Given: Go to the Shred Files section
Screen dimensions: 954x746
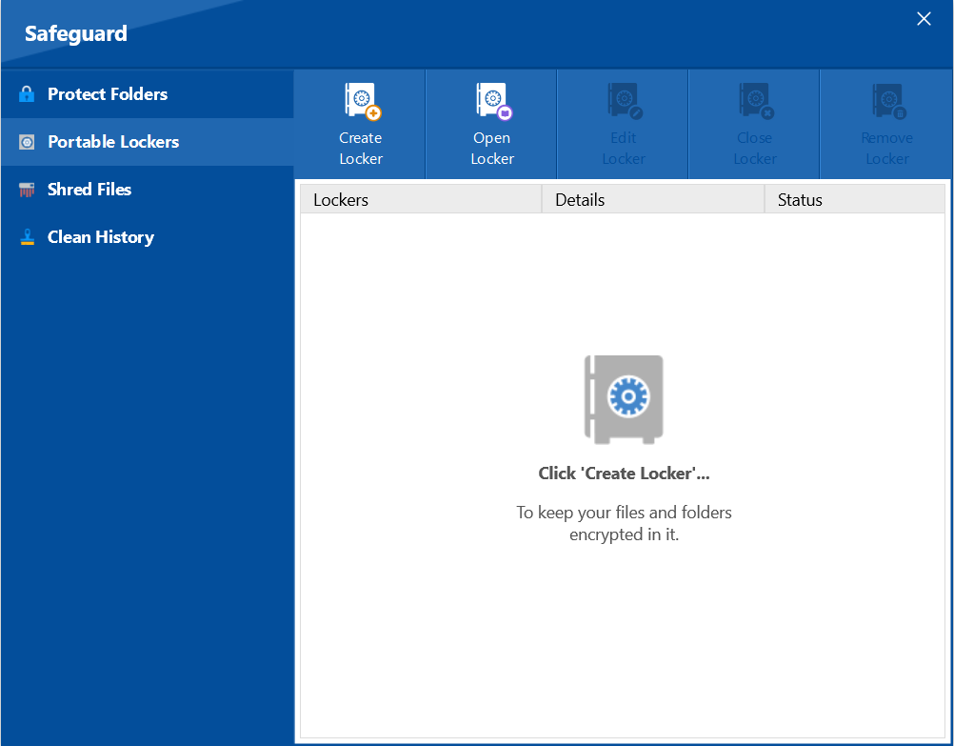Looking at the screenshot, I should (148, 190).
